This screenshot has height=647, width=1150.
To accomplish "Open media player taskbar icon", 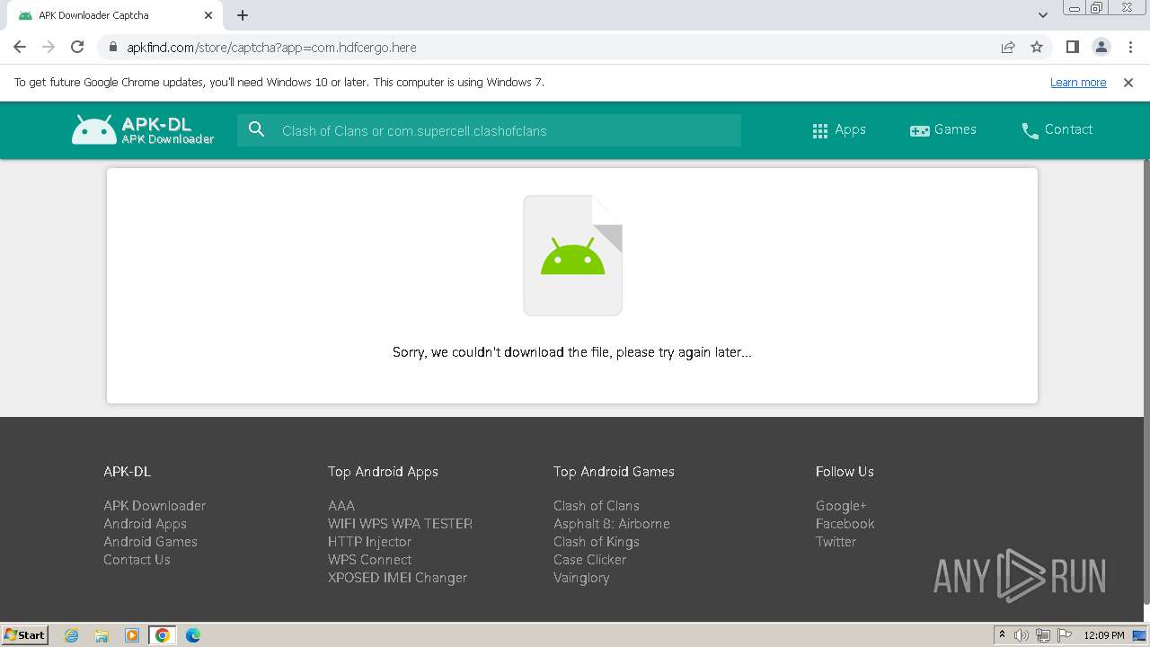I will tap(132, 635).
